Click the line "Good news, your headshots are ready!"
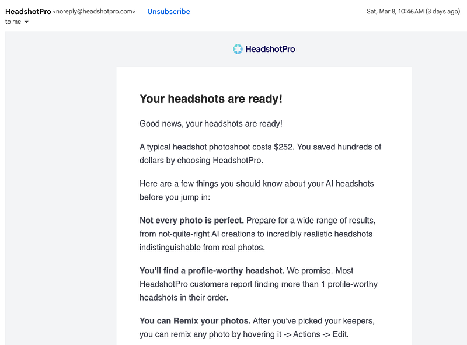This screenshot has width=467, height=345. [211, 124]
